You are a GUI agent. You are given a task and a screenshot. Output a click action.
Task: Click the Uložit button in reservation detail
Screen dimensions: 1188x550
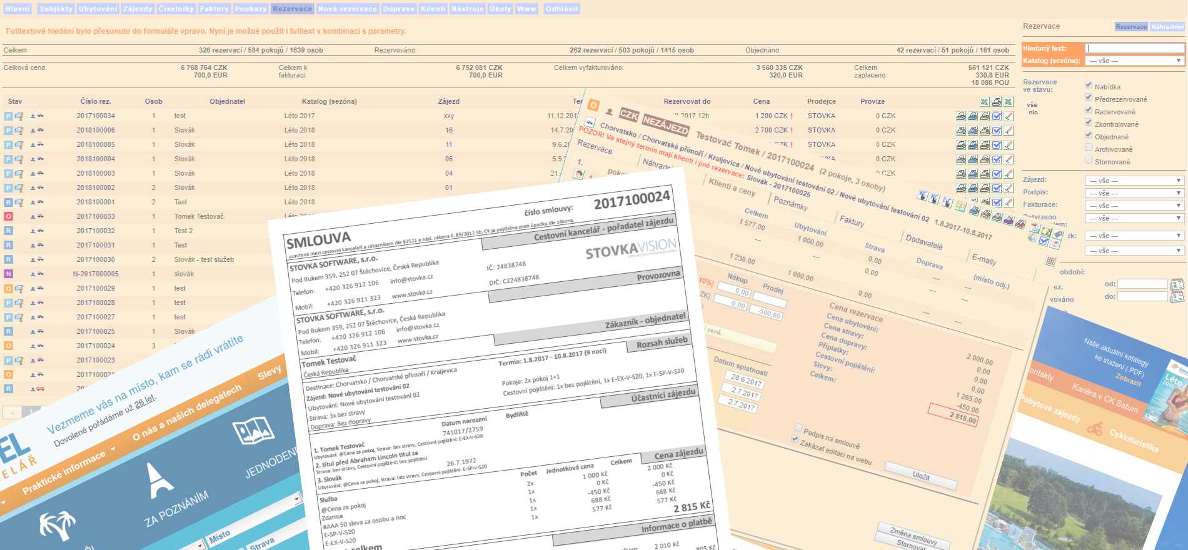[921, 476]
